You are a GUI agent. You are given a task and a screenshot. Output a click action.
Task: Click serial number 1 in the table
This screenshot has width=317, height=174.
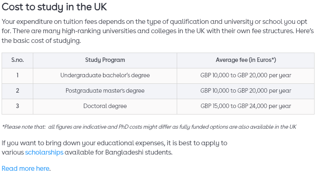(x=17, y=75)
